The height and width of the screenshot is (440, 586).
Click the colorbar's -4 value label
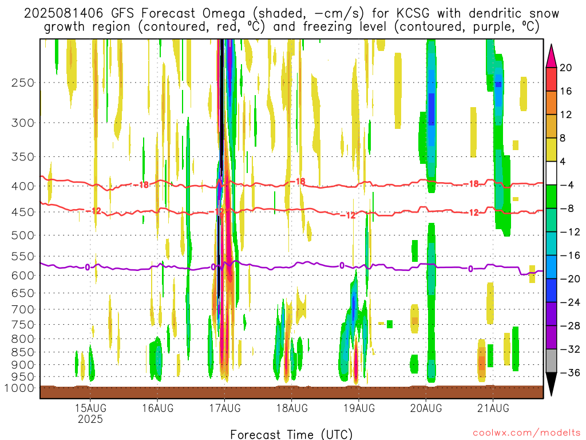click(x=567, y=185)
